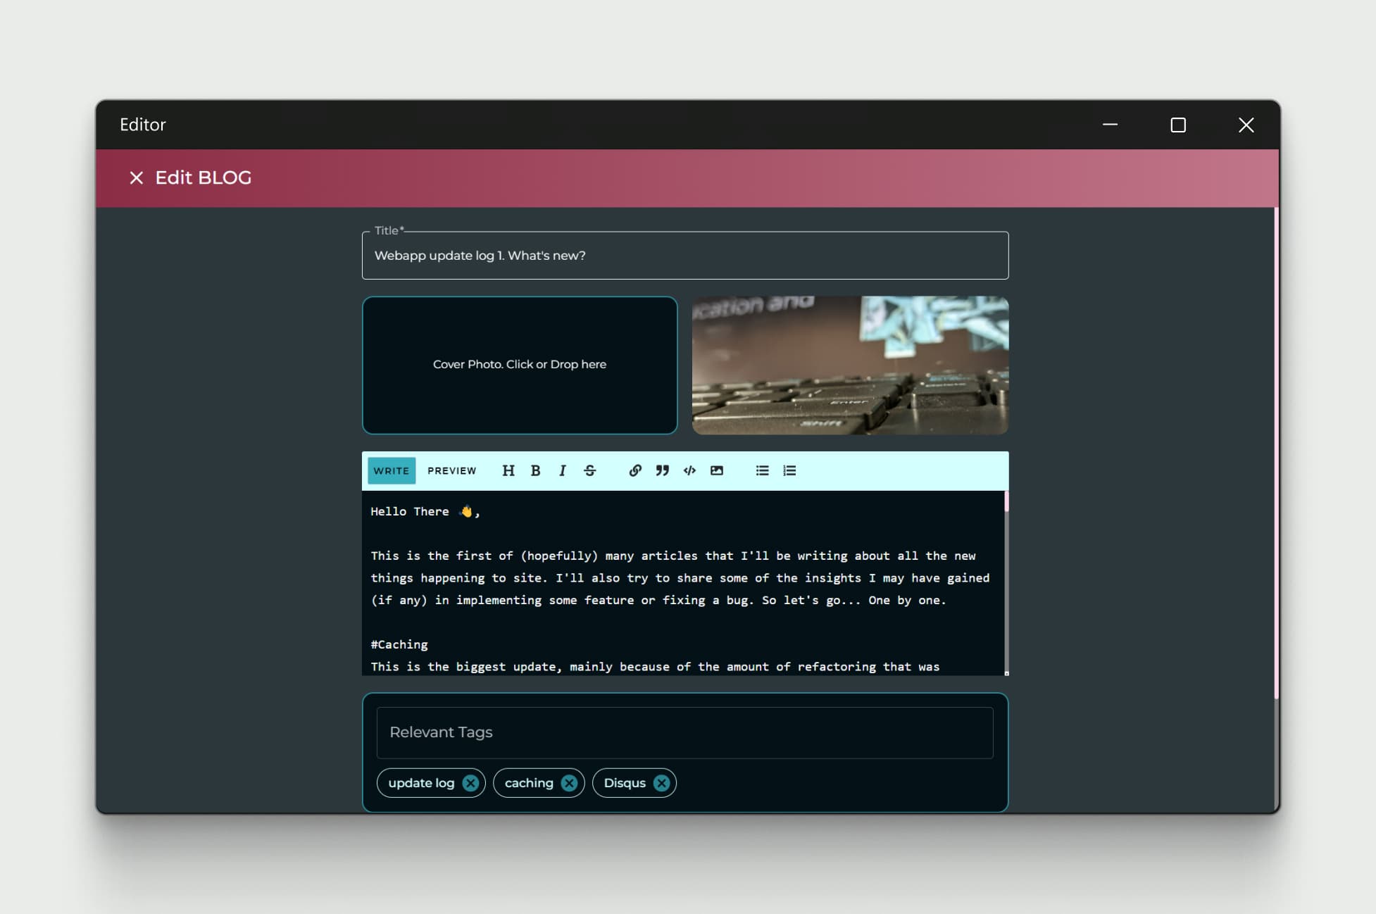Close the Editor window

1246,125
